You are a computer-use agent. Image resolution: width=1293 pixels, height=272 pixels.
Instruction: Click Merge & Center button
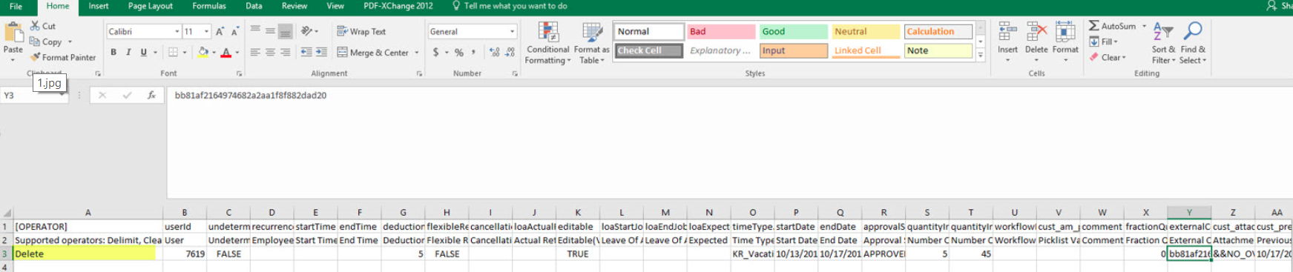pos(373,52)
